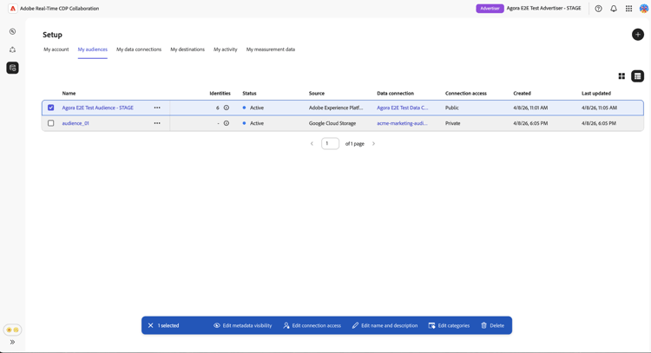Click the 1 selected label
The width and height of the screenshot is (651, 353).
[x=168, y=325]
